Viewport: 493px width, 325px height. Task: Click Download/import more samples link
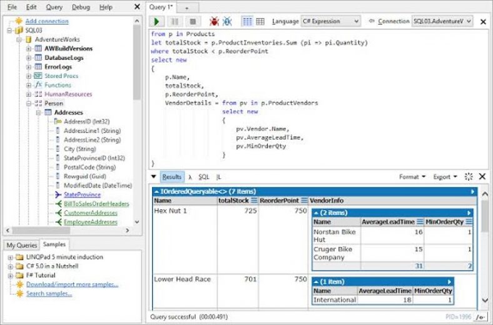coord(72,284)
